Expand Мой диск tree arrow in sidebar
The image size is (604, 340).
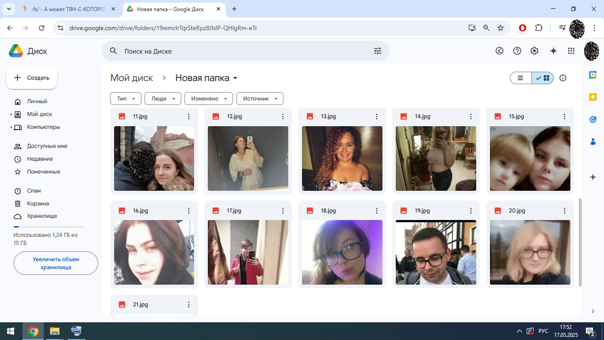[11, 114]
